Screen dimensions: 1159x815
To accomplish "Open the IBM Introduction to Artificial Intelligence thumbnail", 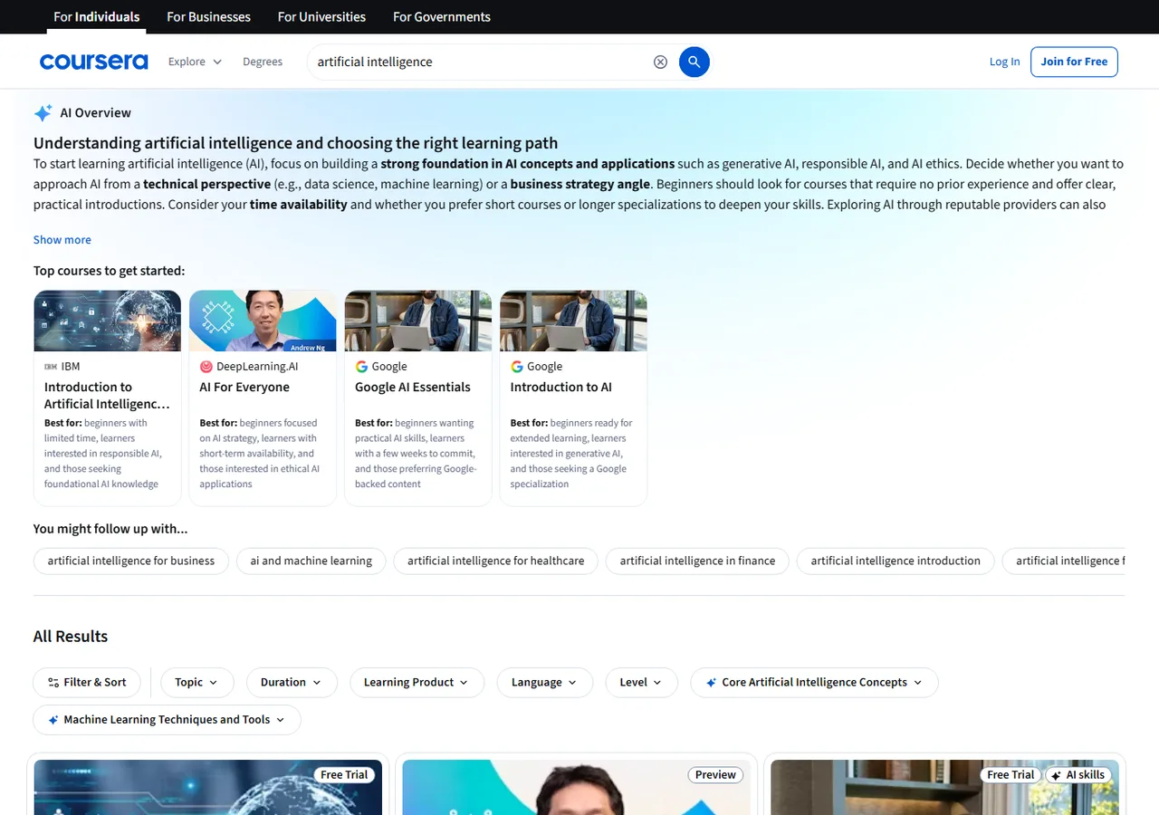I will click(108, 321).
